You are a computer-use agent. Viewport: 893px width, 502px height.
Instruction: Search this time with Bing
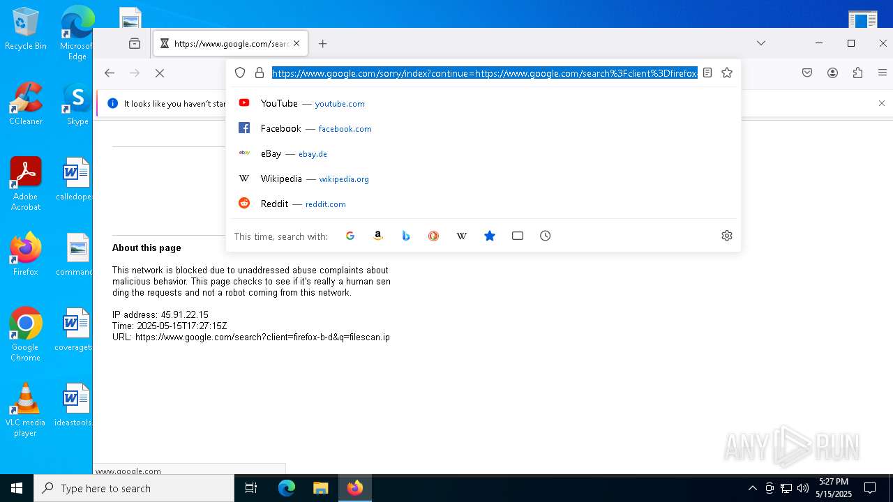pos(406,236)
